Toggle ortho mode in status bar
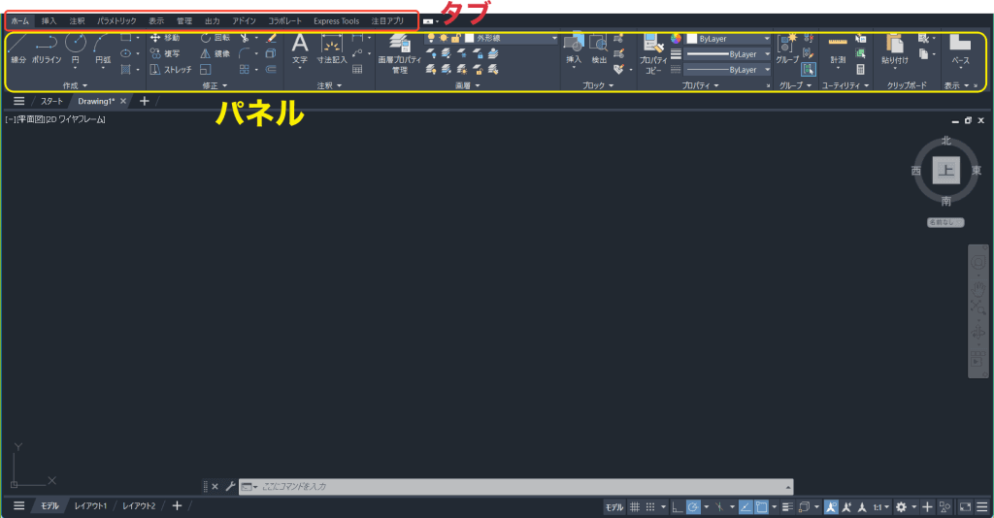Viewport: 994px width, 518px height. [x=677, y=506]
